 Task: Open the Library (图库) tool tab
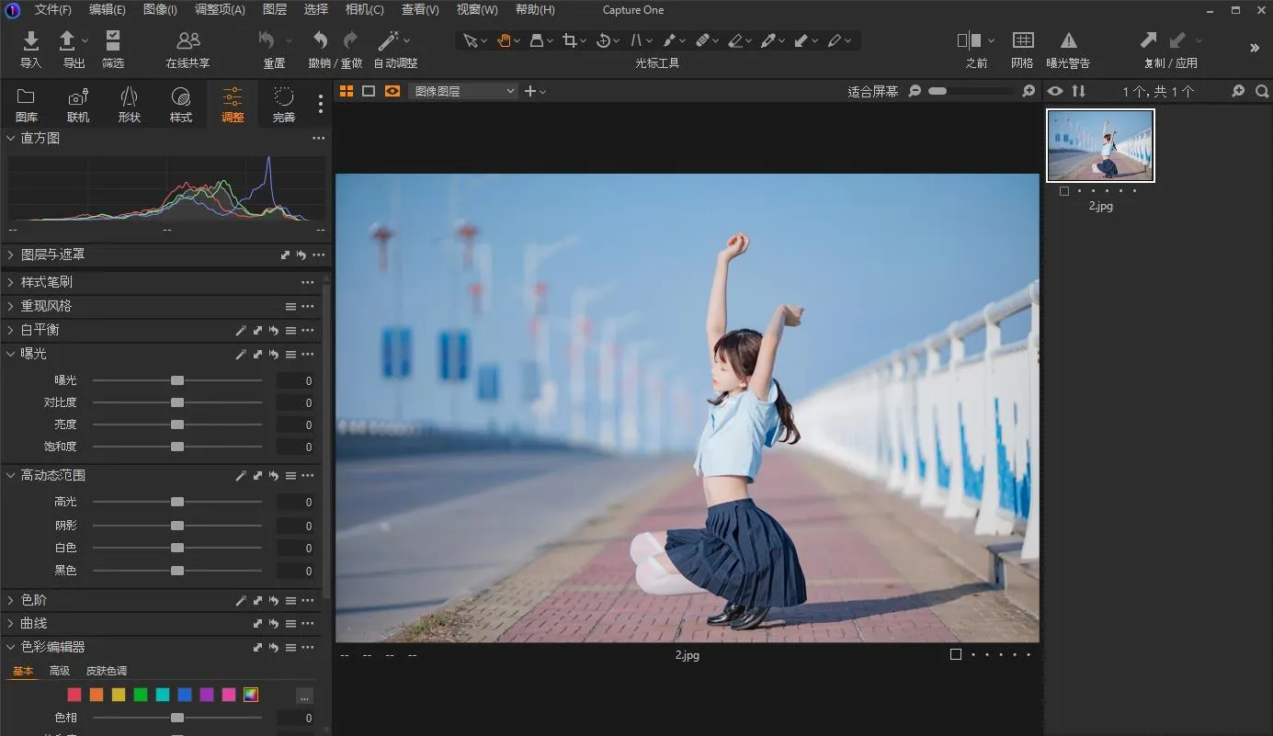click(27, 105)
